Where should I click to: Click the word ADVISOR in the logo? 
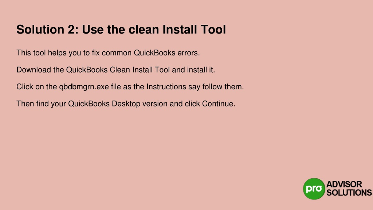point(344,184)
